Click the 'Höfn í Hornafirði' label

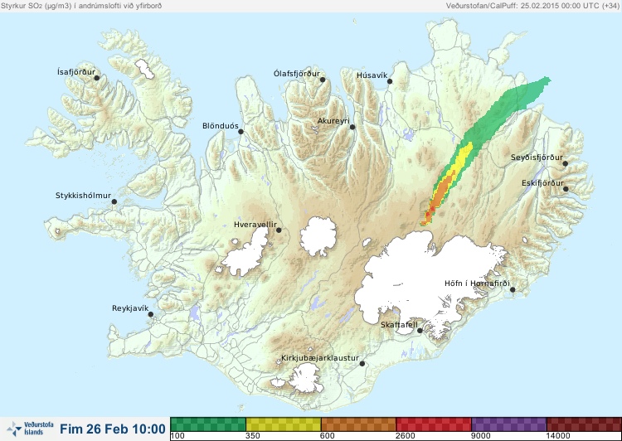point(477,283)
